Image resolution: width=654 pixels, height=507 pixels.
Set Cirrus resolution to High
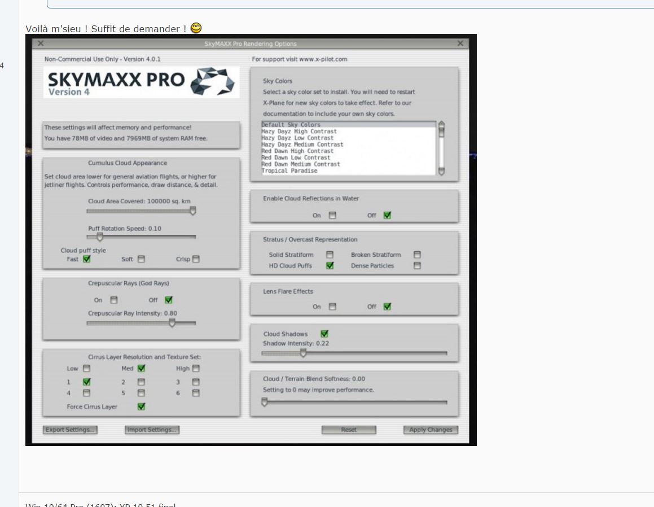pyautogui.click(x=196, y=369)
